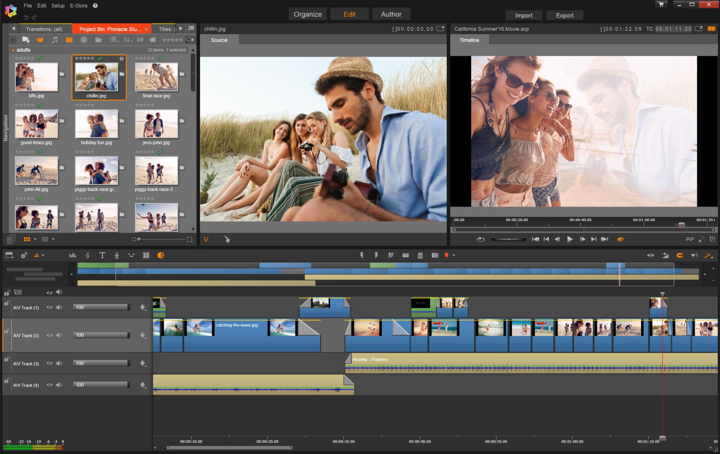720x454 pixels.
Task: Click the trash can delete icon
Action: click(x=420, y=255)
